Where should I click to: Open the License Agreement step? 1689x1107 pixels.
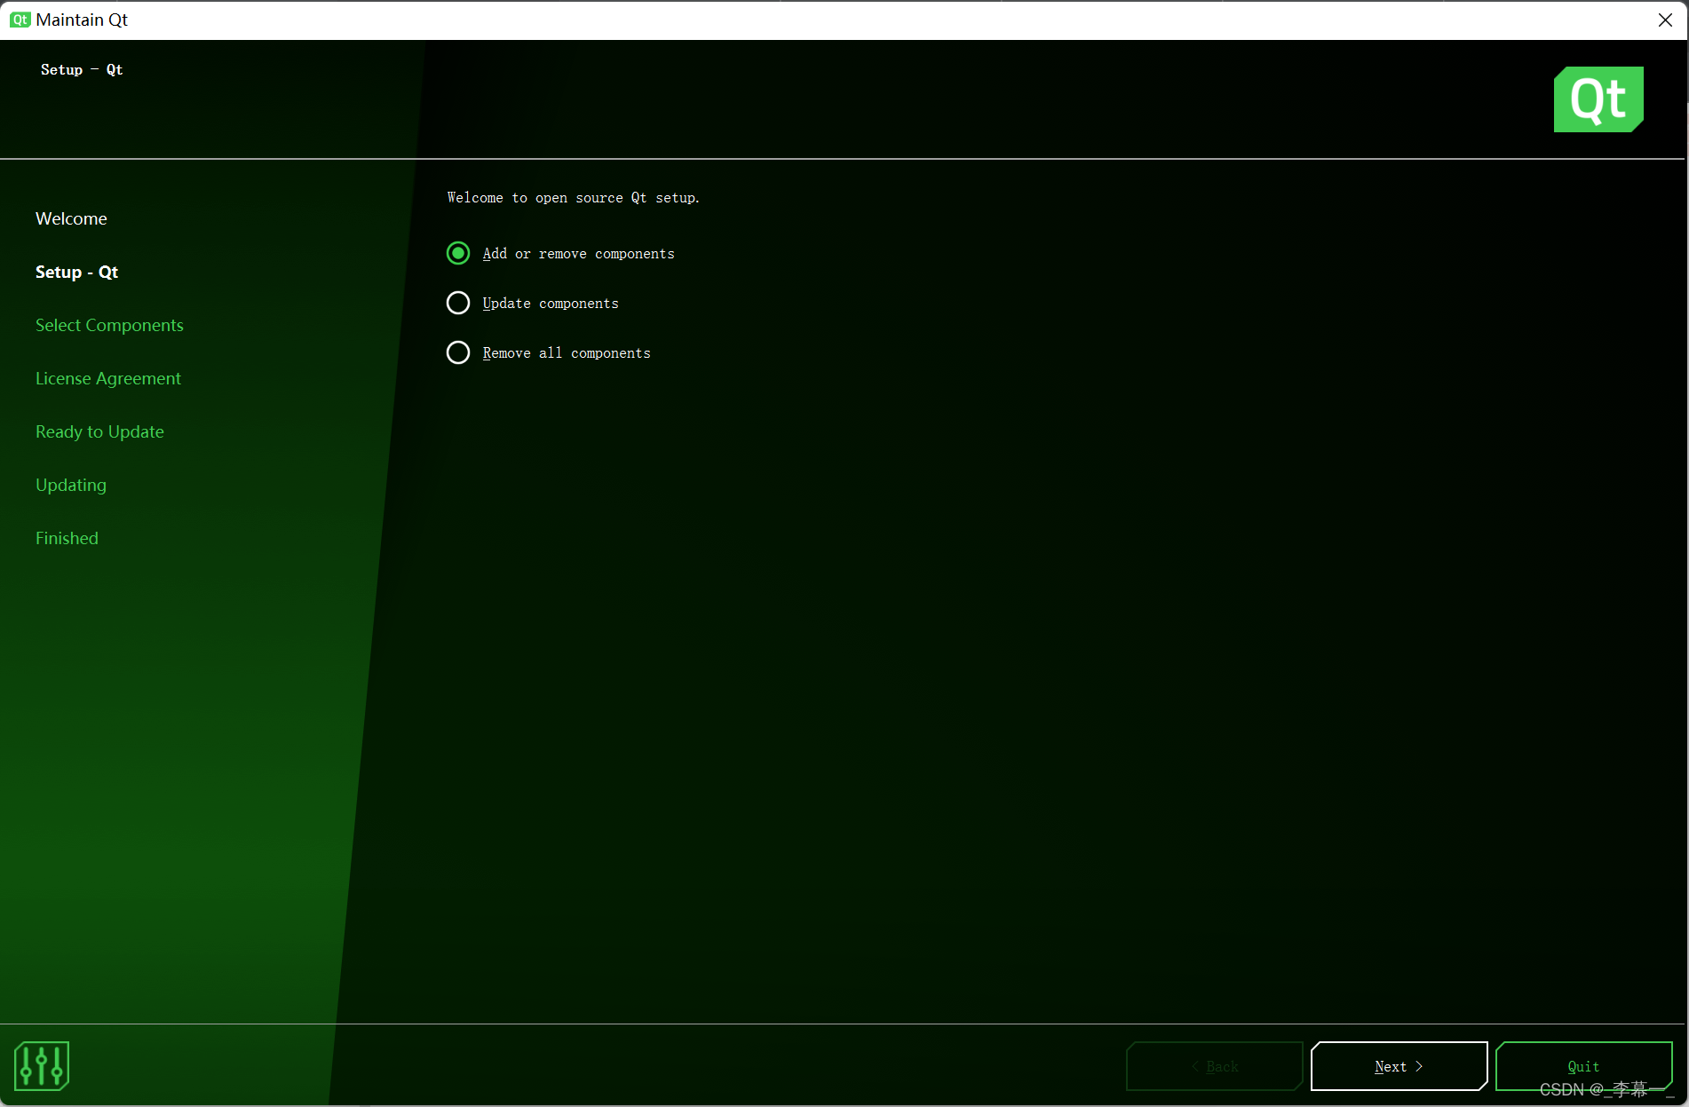(x=107, y=378)
